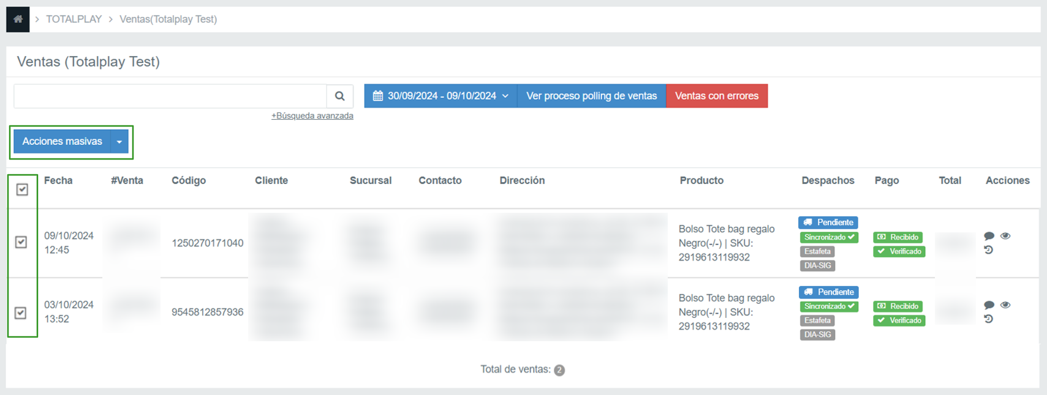Click Verificado payment badge in 03/10/2024 row
Image resolution: width=1047 pixels, height=395 pixels.
[x=899, y=320]
